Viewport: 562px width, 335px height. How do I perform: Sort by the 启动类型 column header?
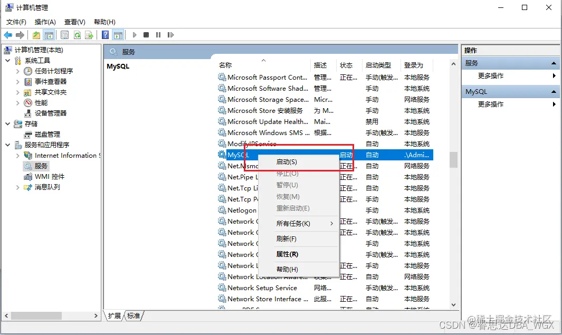click(x=381, y=65)
